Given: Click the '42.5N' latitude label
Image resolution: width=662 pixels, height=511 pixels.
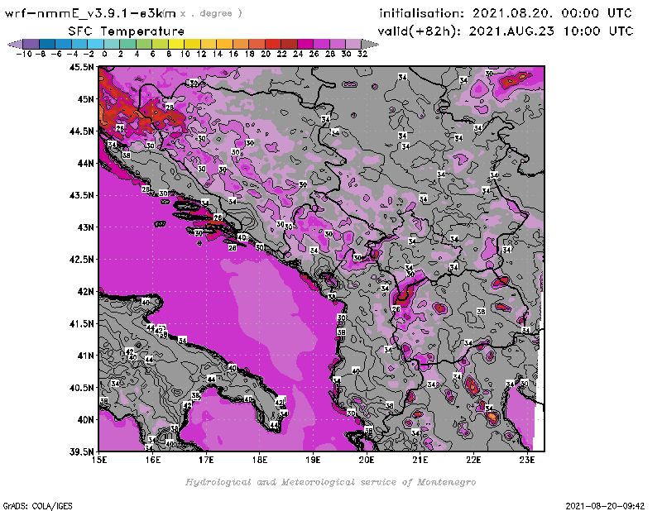Looking at the screenshot, I should pyautogui.click(x=81, y=260).
